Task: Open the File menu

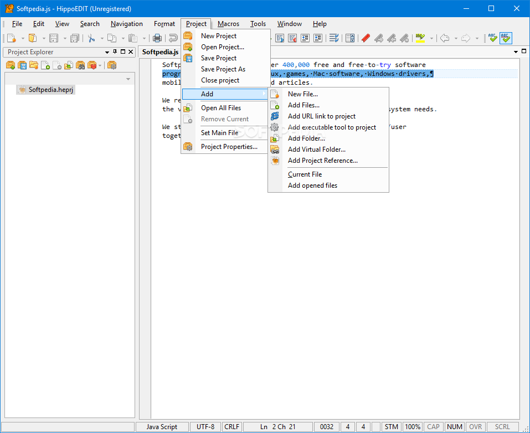Action: 17,24
